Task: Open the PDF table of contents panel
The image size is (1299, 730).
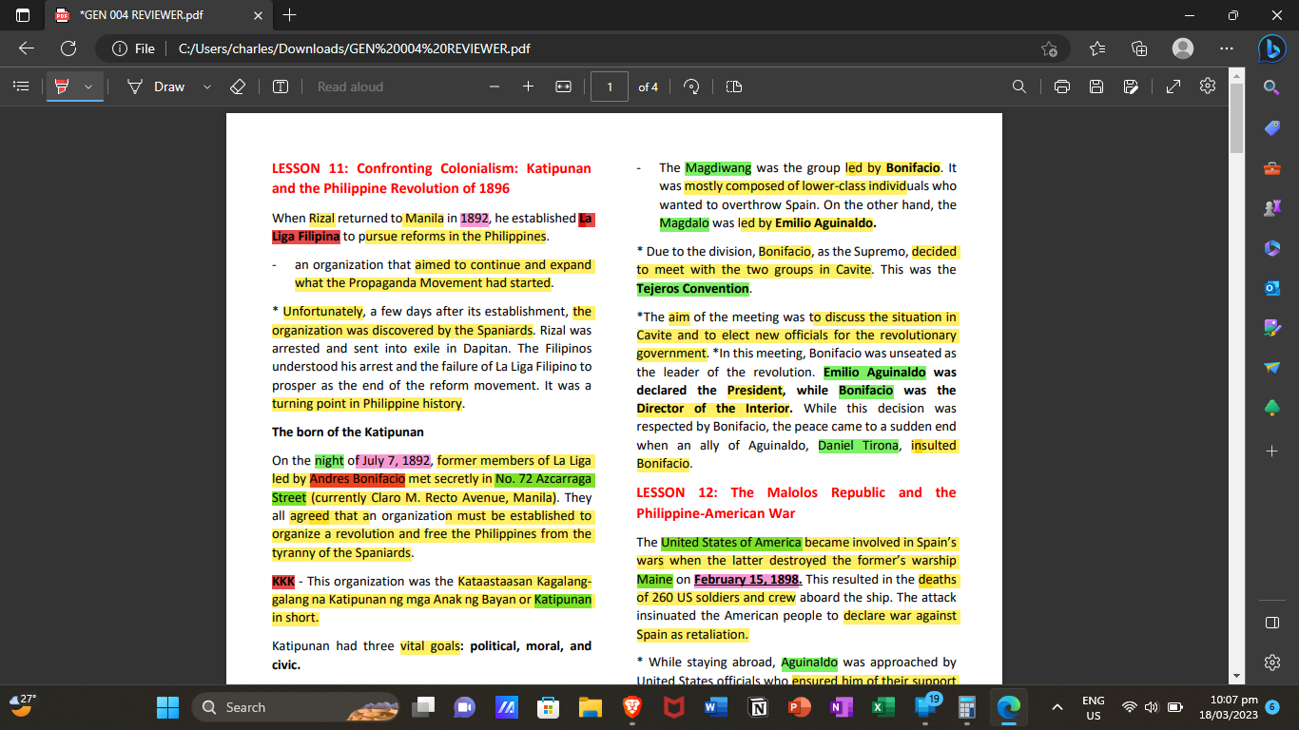Action: point(21,86)
